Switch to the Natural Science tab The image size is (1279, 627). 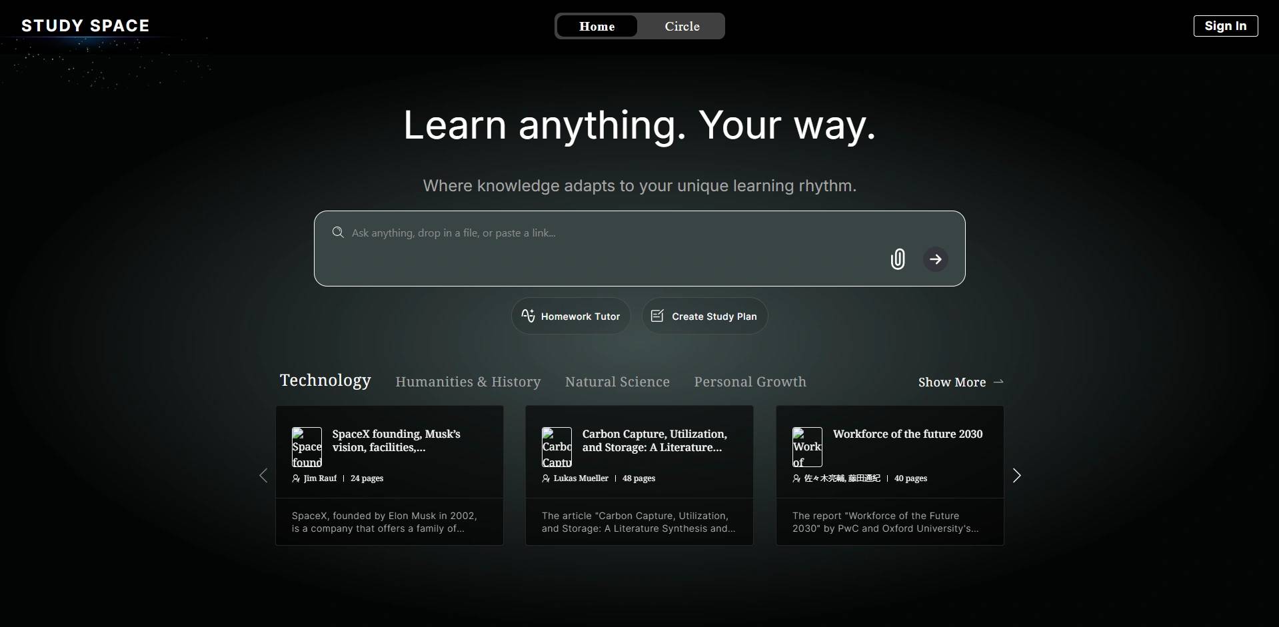click(617, 382)
